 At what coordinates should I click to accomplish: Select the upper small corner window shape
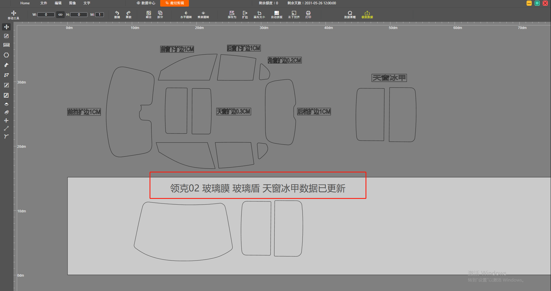pyautogui.click(x=264, y=72)
